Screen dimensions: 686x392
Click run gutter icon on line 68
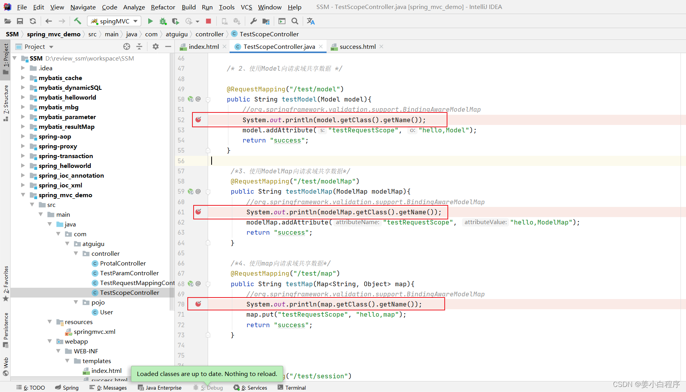[190, 284]
